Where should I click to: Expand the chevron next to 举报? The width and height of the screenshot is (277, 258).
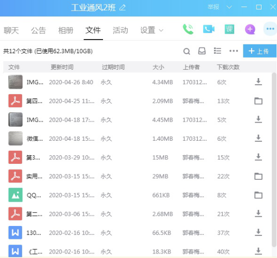(229, 7)
